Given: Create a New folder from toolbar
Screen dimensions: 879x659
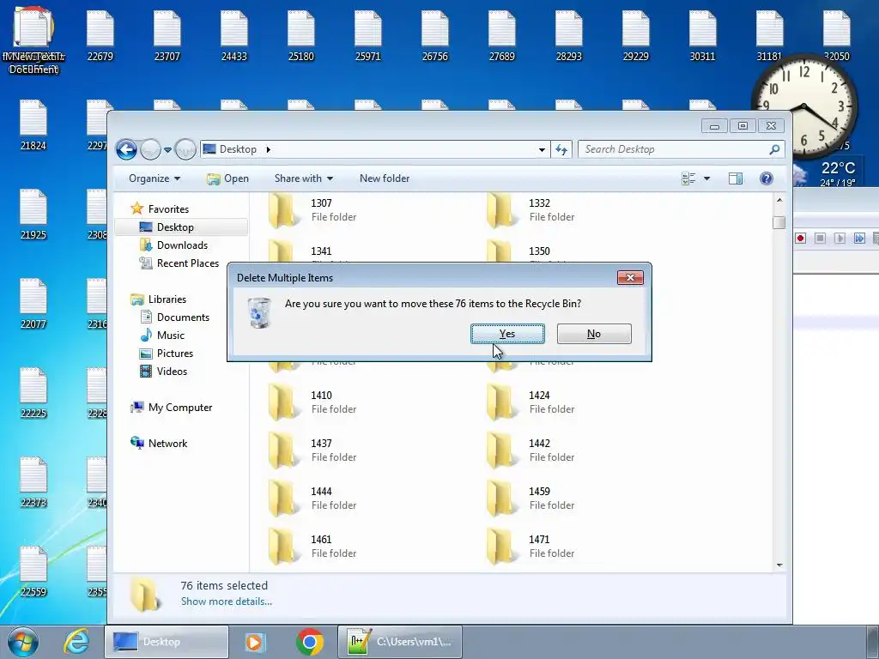Looking at the screenshot, I should (x=385, y=178).
